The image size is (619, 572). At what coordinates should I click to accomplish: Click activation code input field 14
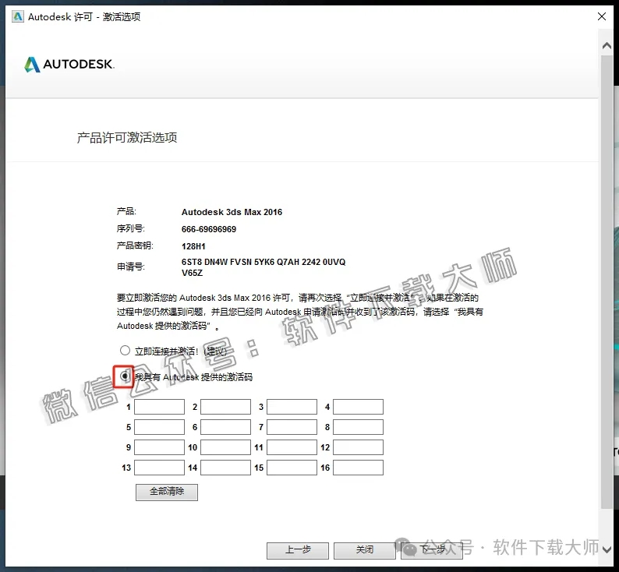226,468
